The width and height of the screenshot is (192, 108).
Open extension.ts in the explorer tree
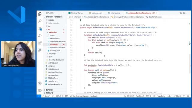tap(55, 38)
